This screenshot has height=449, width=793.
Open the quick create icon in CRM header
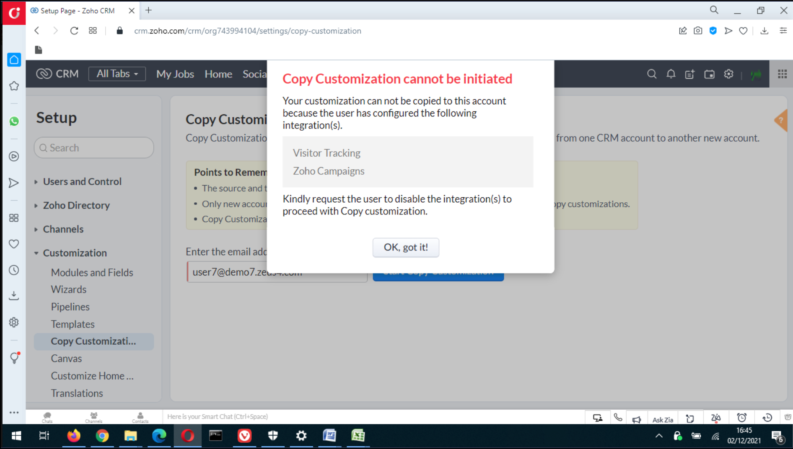tap(690, 74)
